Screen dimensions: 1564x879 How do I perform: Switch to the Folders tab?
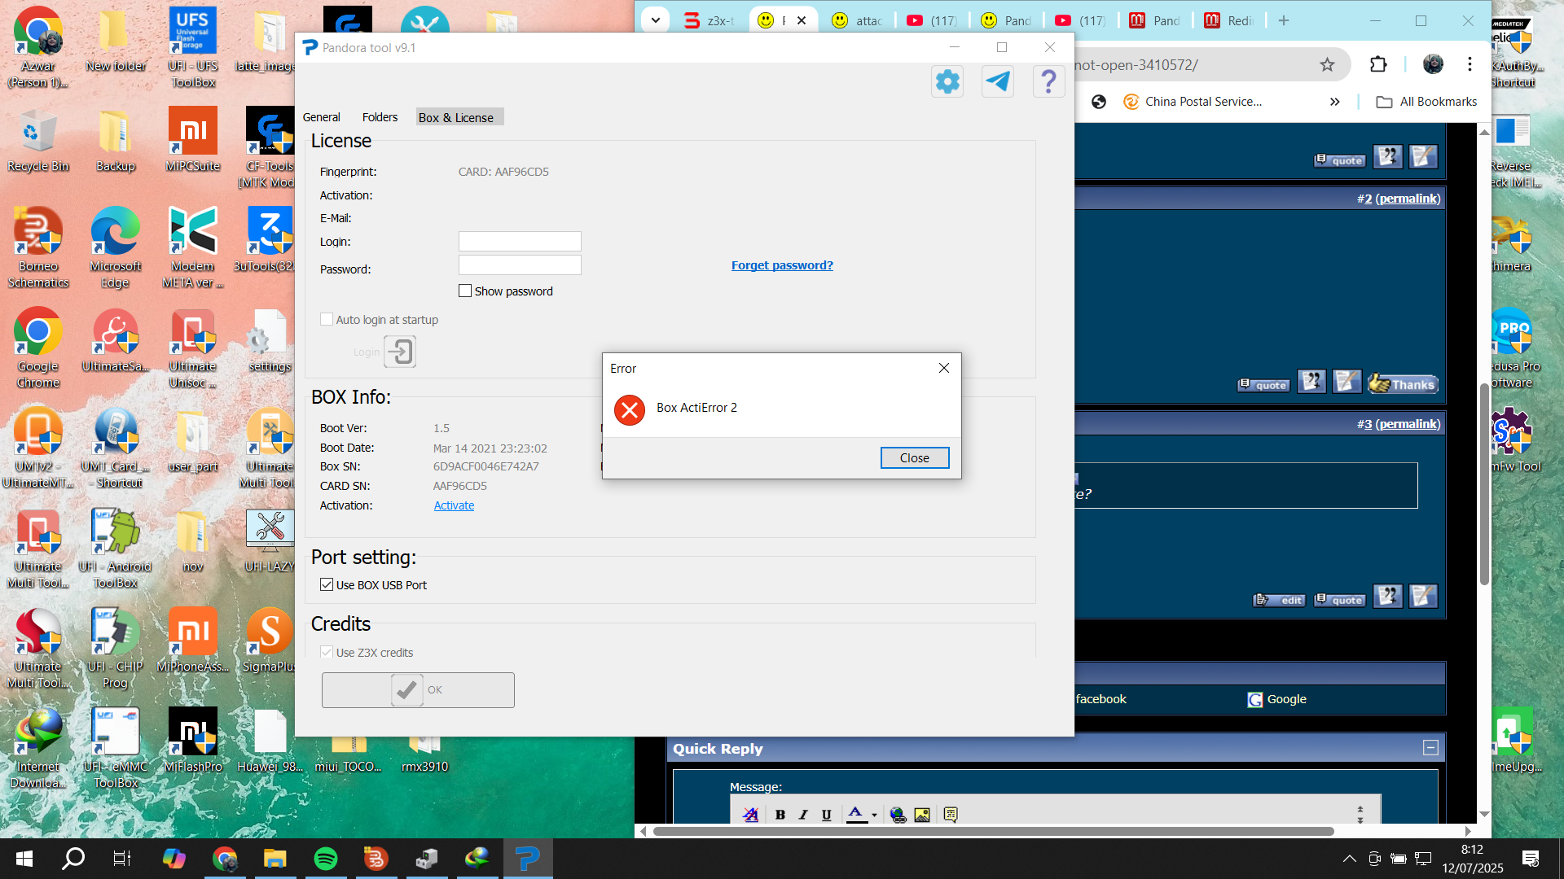click(x=380, y=117)
